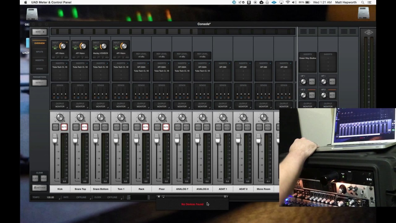Click the Matt Hepworth user menu
This screenshot has width=396, height=223.
tap(346, 2)
